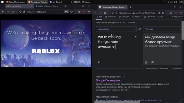The image size is (184, 103).
Task: Bookmark roblox.com page with star
Action: (x=72, y=12)
